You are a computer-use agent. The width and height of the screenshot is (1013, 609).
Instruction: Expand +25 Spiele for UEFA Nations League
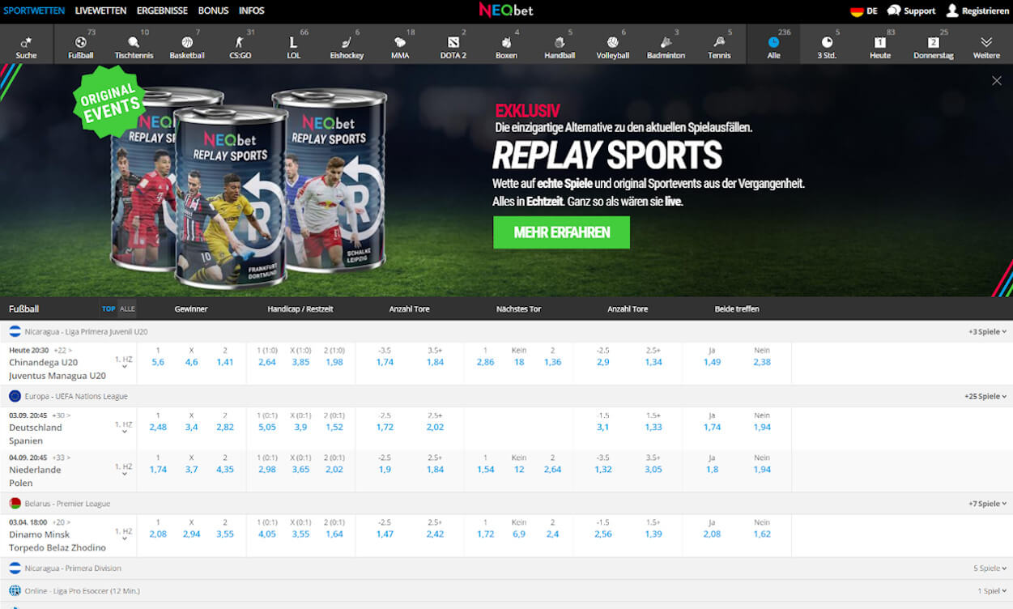point(985,397)
